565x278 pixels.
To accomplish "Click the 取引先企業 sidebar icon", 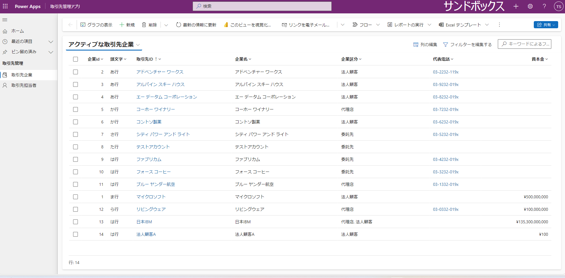I will [5, 75].
